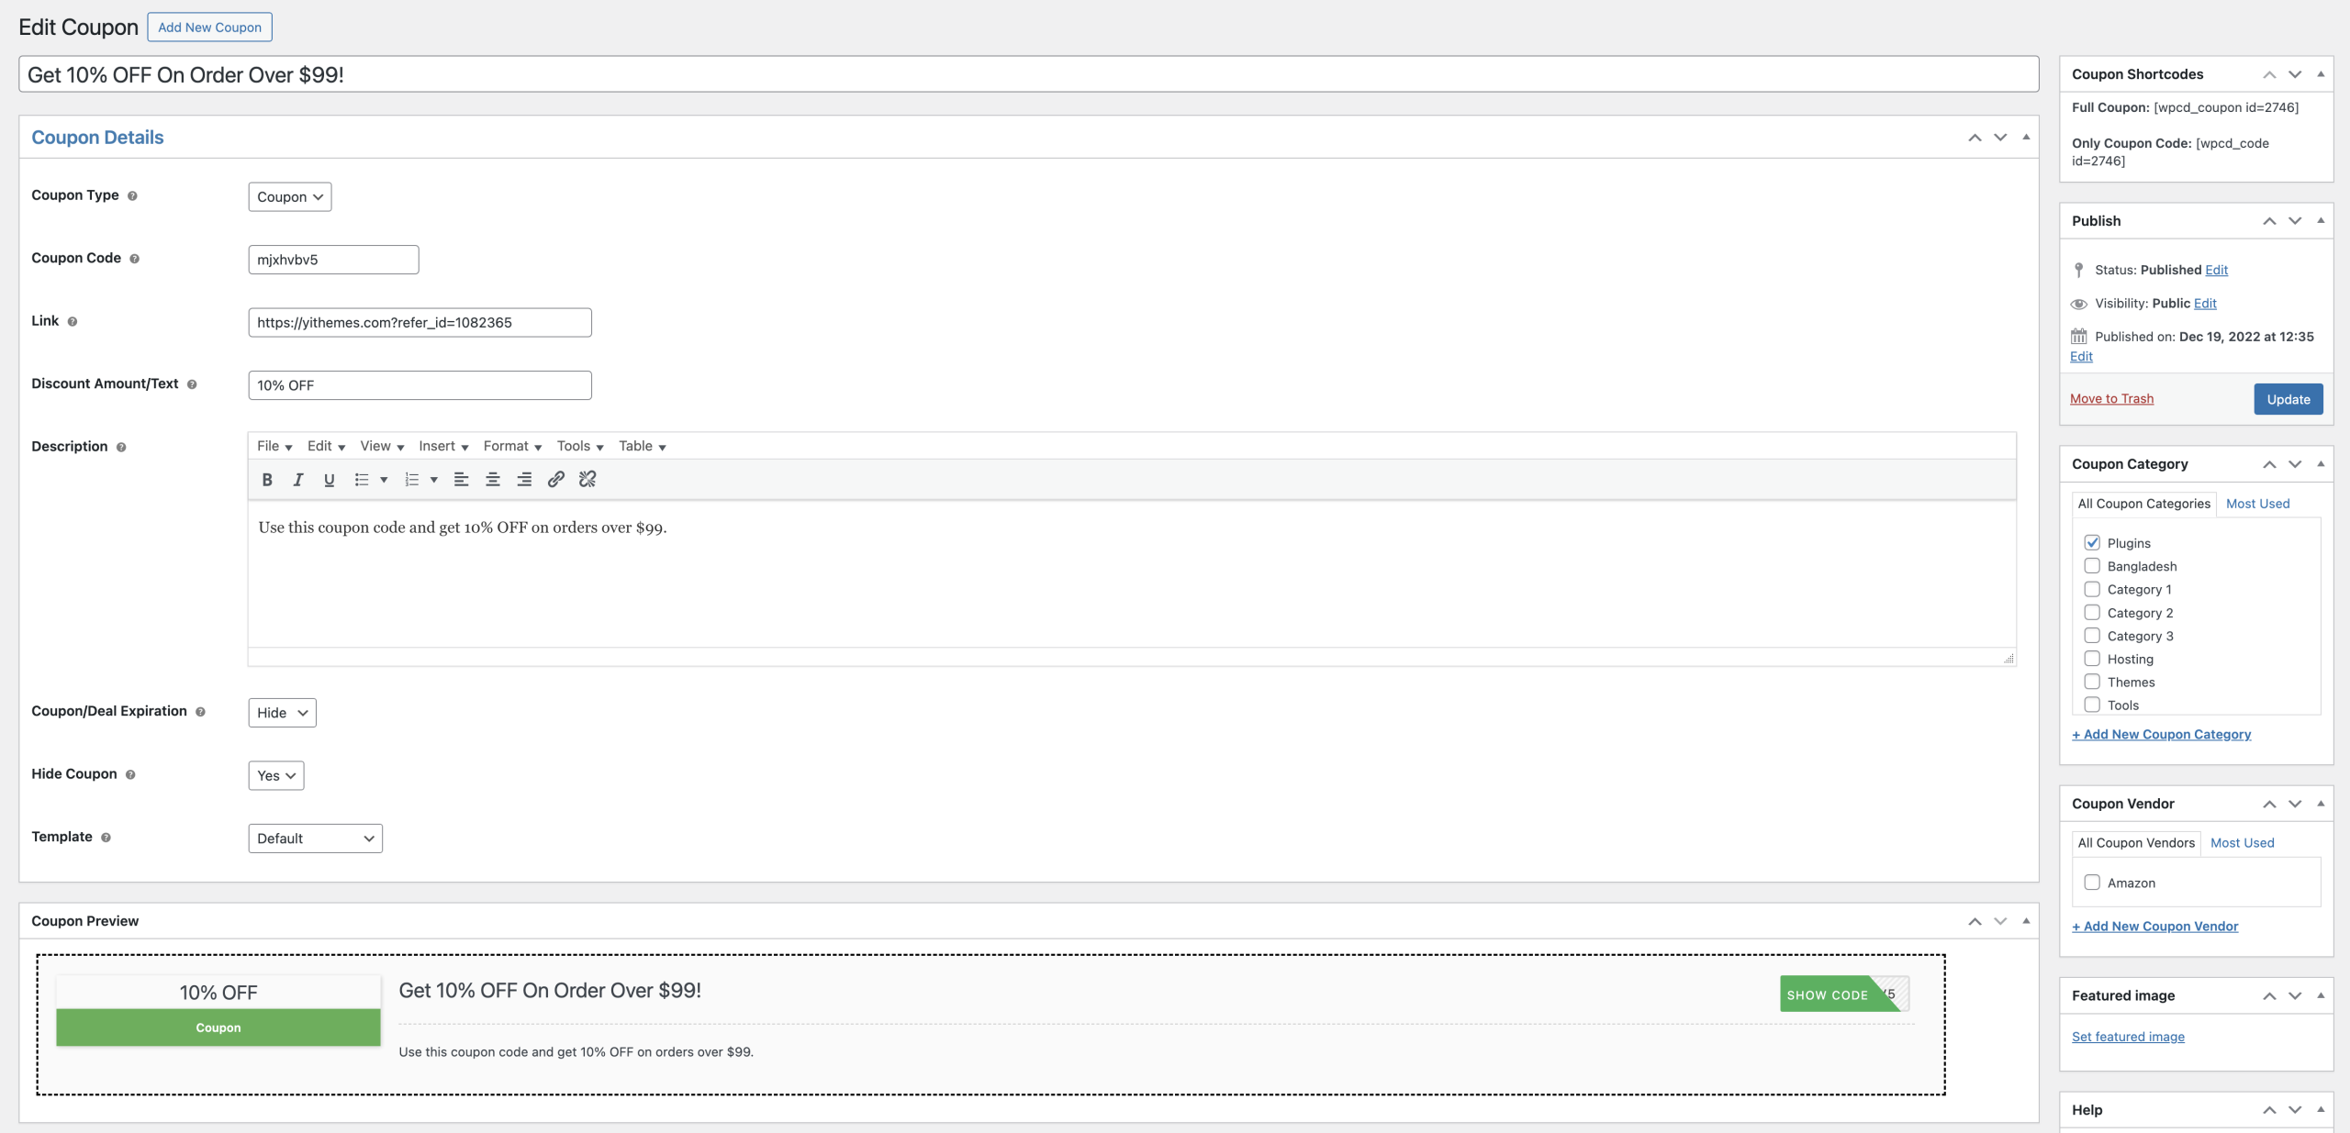Image resolution: width=2350 pixels, height=1133 pixels.
Task: Align description text to the right
Action: point(524,479)
